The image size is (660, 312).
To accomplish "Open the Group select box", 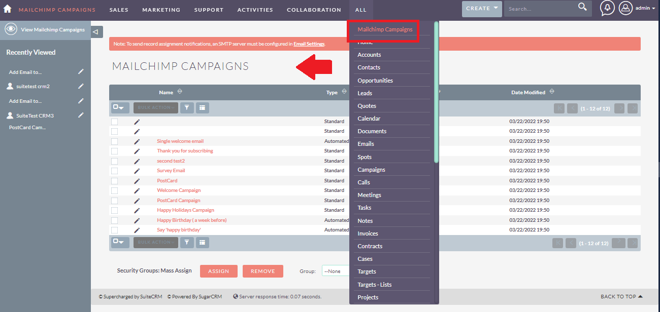I will [x=336, y=271].
